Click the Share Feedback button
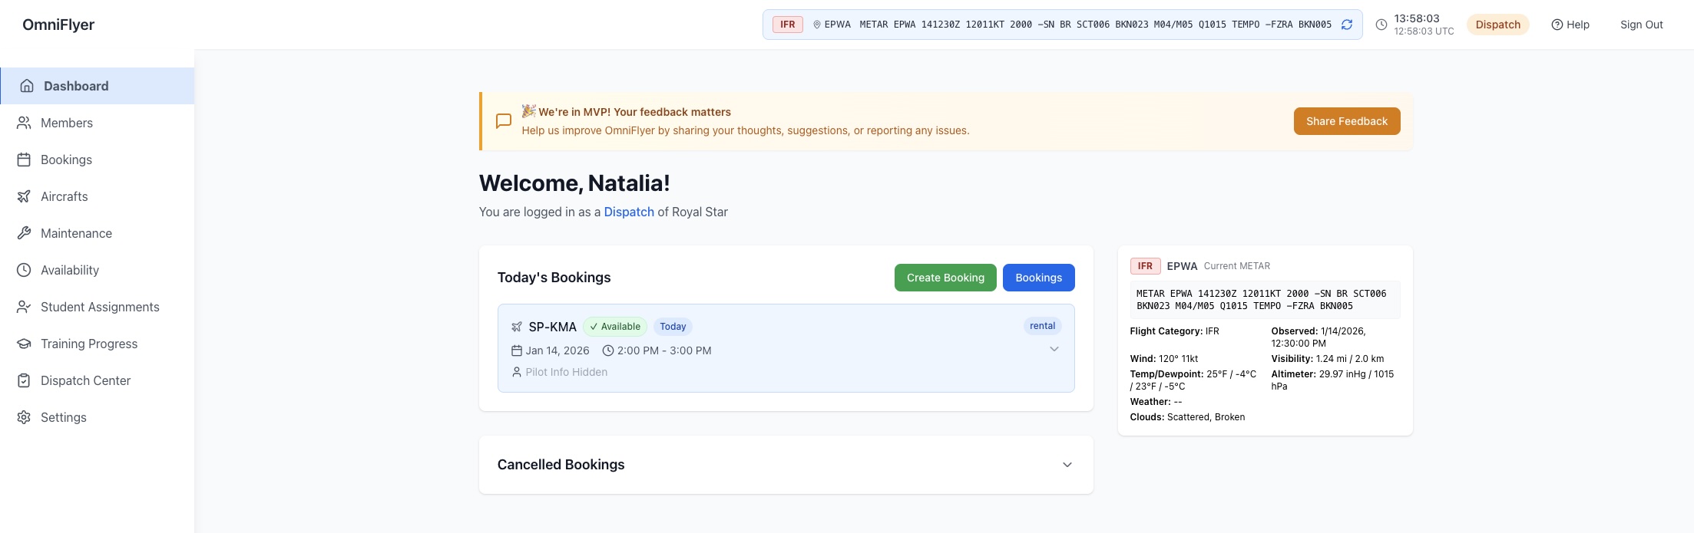This screenshot has height=533, width=1694. (x=1346, y=121)
